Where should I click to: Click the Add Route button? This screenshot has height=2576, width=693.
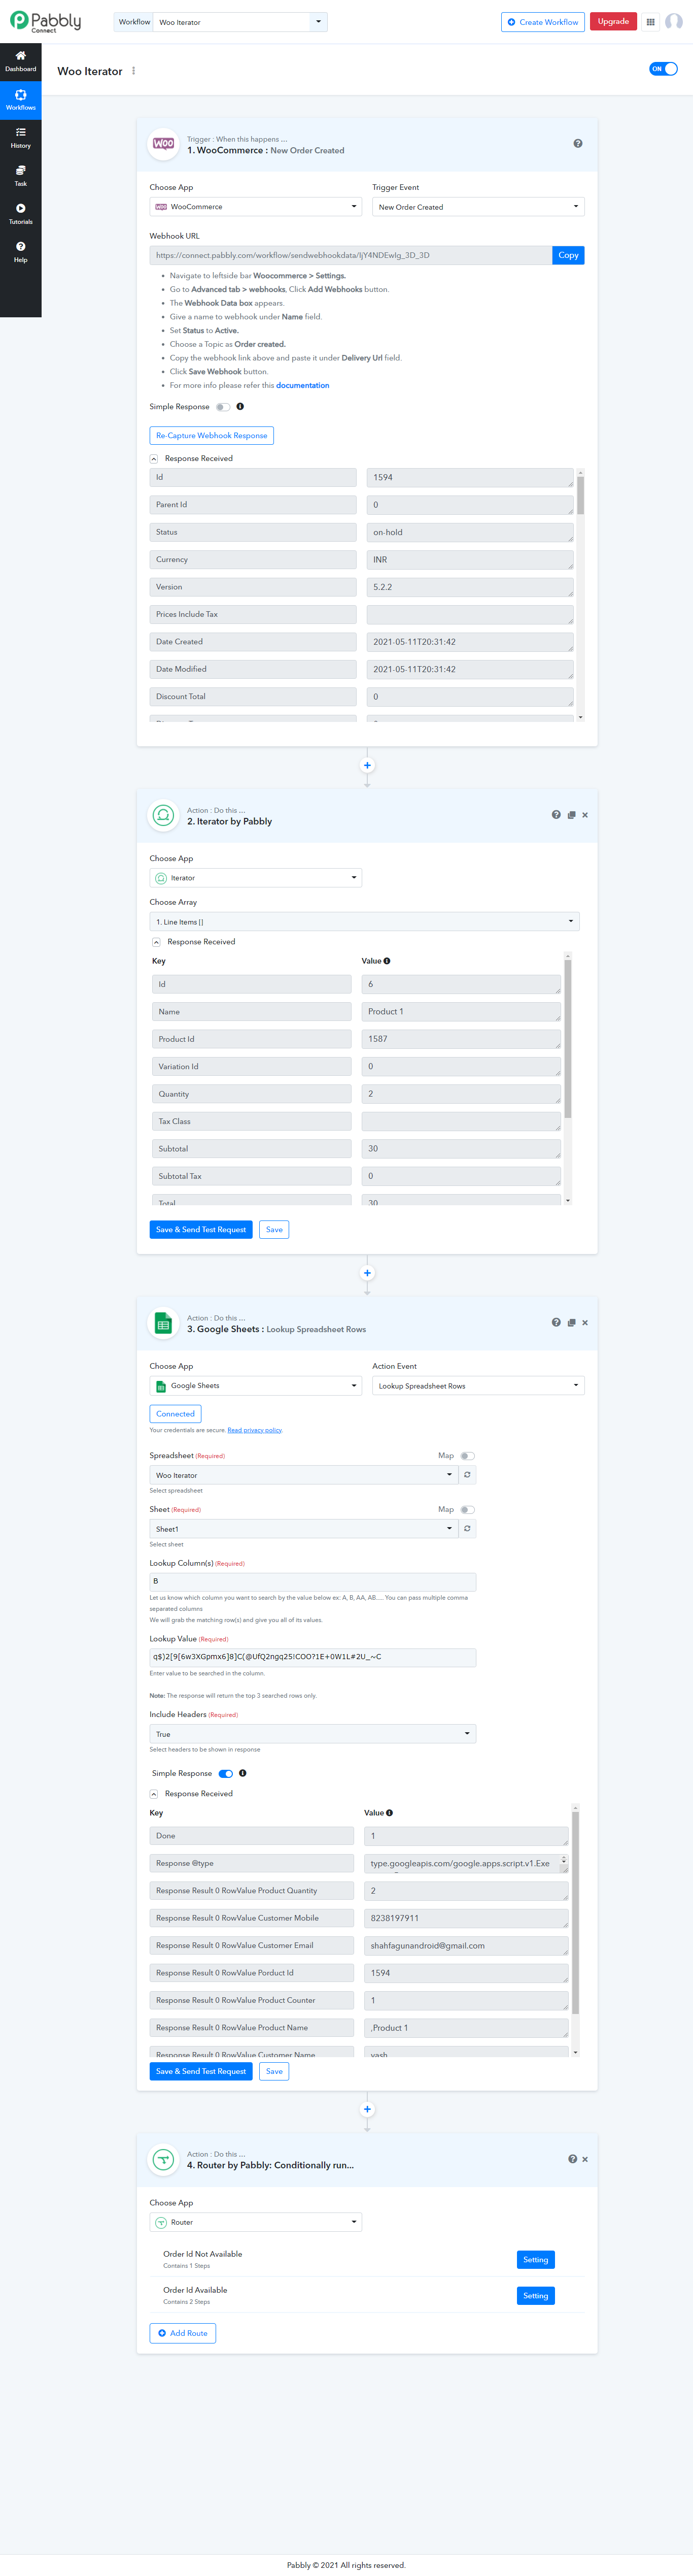coord(182,2333)
